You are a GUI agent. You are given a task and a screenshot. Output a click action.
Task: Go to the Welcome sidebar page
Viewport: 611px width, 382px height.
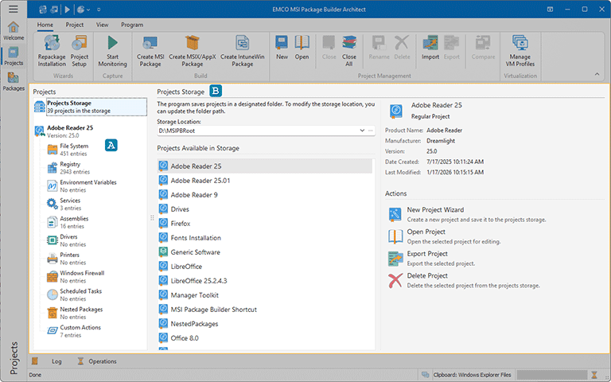(x=14, y=30)
